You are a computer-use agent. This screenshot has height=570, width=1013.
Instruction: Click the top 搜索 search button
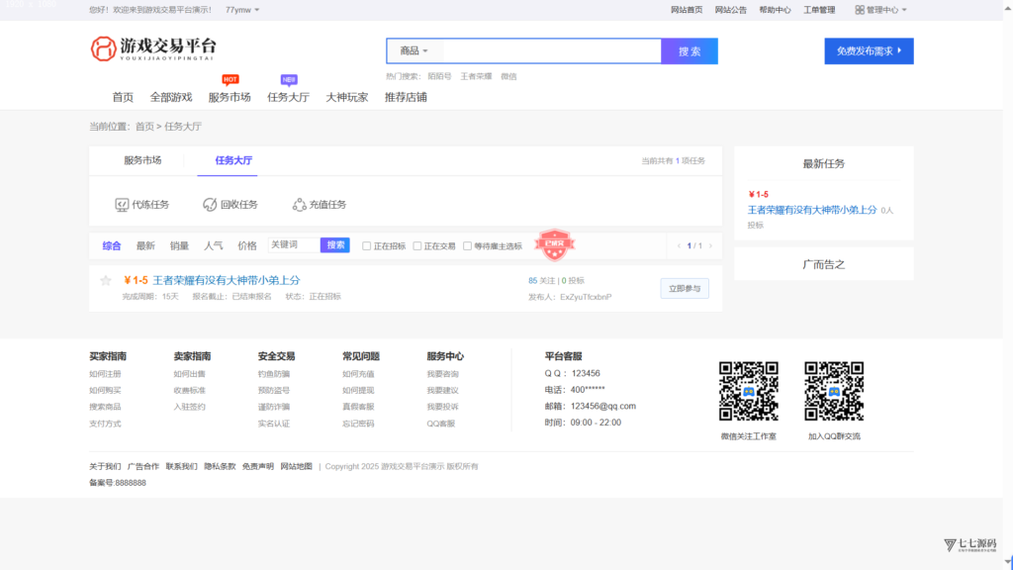pos(690,51)
